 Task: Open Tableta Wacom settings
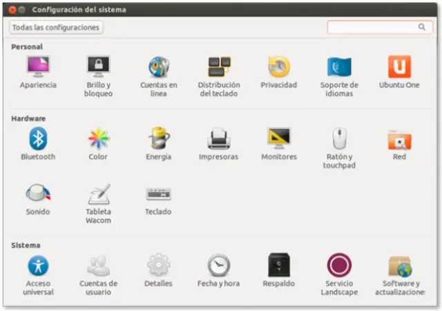point(98,194)
